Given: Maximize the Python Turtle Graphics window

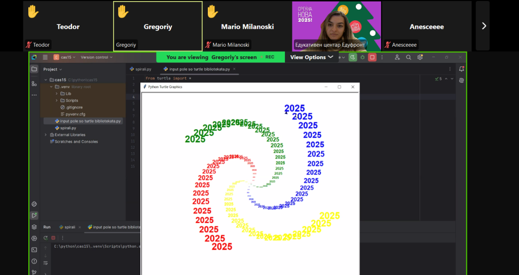Looking at the screenshot, I should (339, 87).
